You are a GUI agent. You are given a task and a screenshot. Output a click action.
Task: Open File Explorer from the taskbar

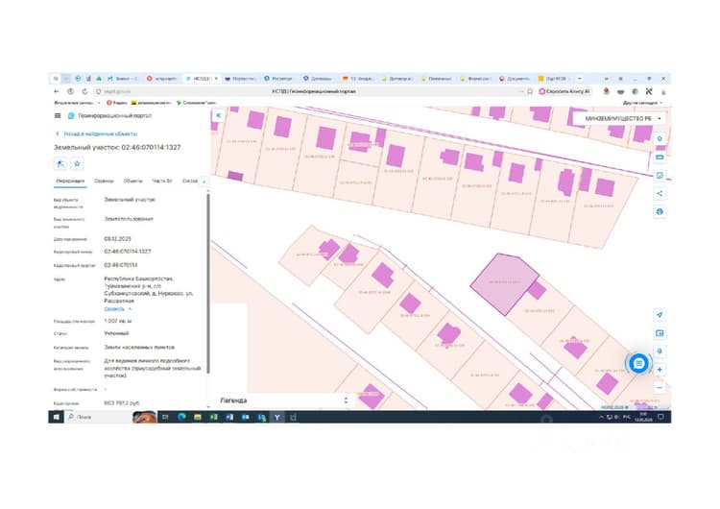pos(198,417)
